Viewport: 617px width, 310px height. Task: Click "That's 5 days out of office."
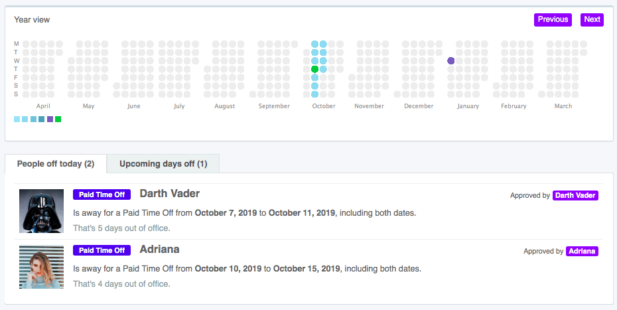click(x=121, y=228)
